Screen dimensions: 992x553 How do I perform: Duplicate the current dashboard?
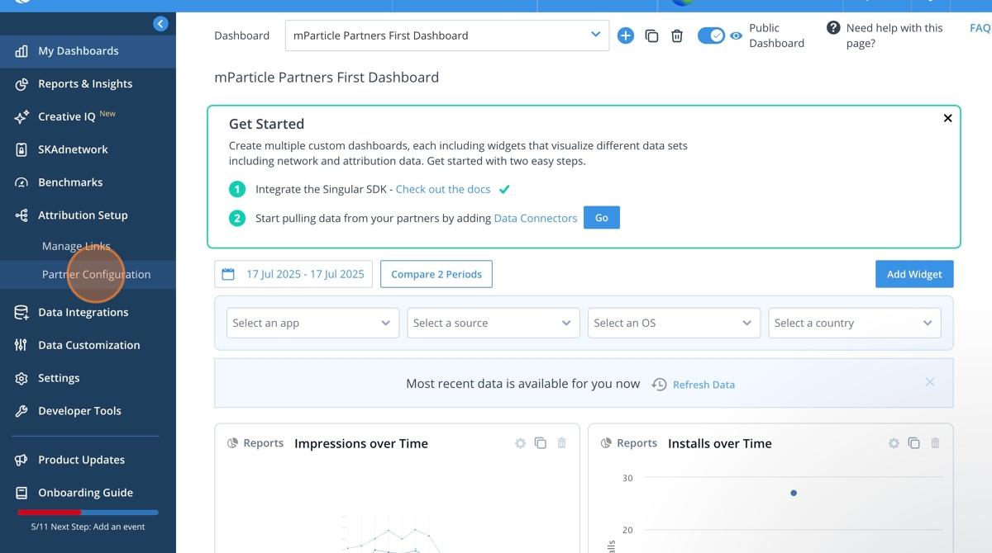651,35
